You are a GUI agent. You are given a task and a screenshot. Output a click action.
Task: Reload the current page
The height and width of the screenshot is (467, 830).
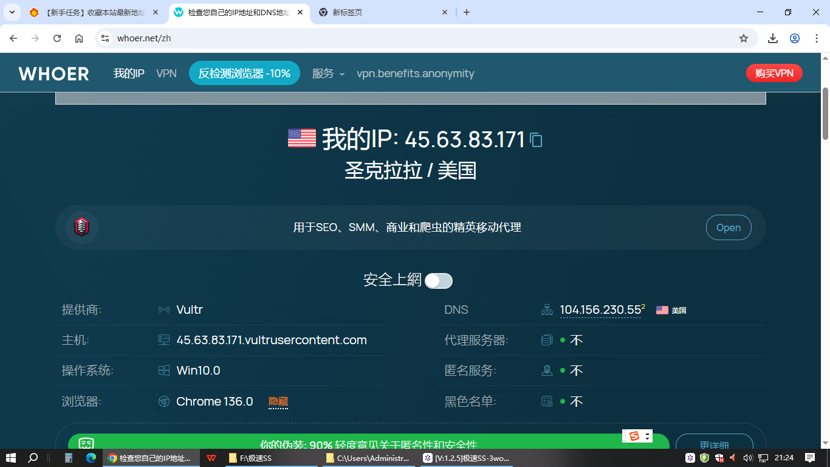[x=57, y=38]
